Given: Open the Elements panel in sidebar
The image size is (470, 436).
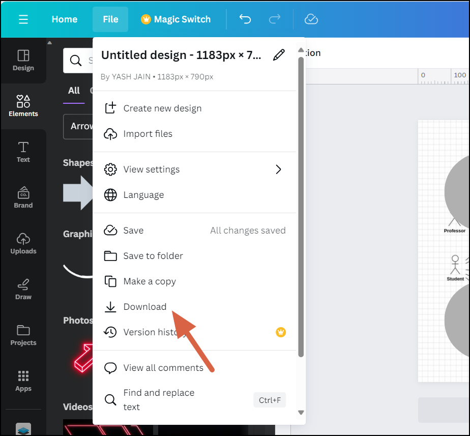Looking at the screenshot, I should coord(23,105).
